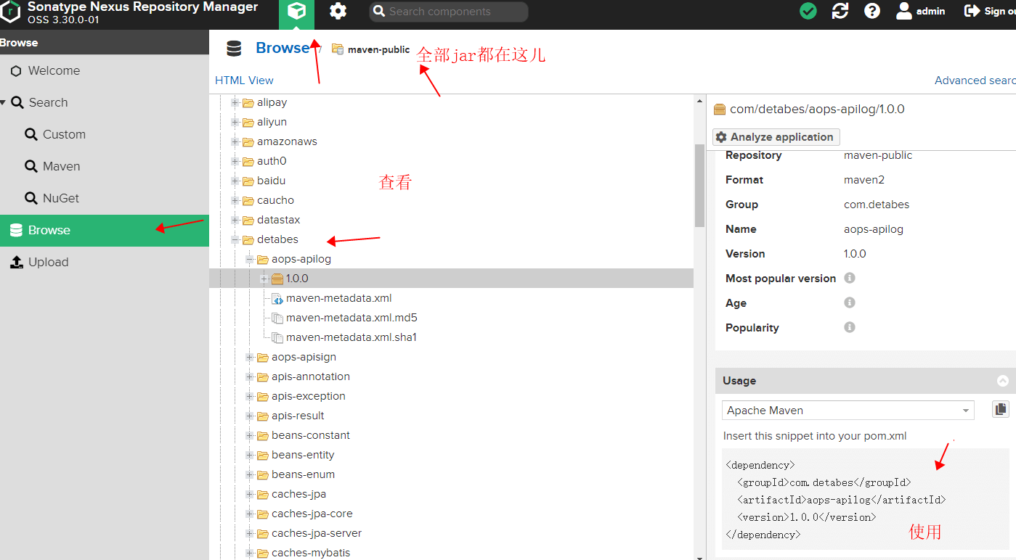Viewport: 1016px width, 560px height.
Task: Collapse the aops-apilog folder node
Action: [x=250, y=260]
